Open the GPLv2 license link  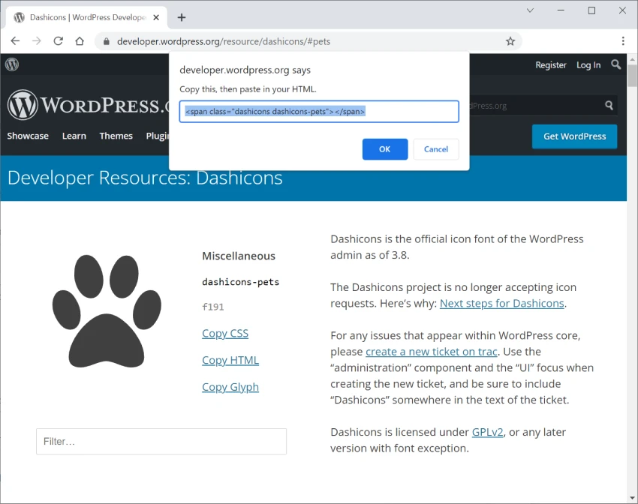point(487,432)
